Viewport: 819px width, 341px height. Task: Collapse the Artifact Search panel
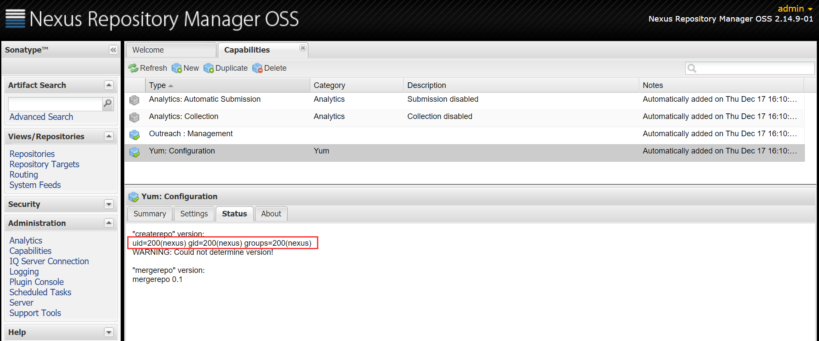tap(109, 85)
